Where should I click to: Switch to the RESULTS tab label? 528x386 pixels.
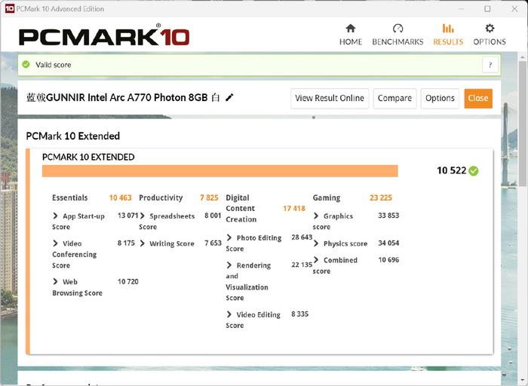(x=448, y=41)
